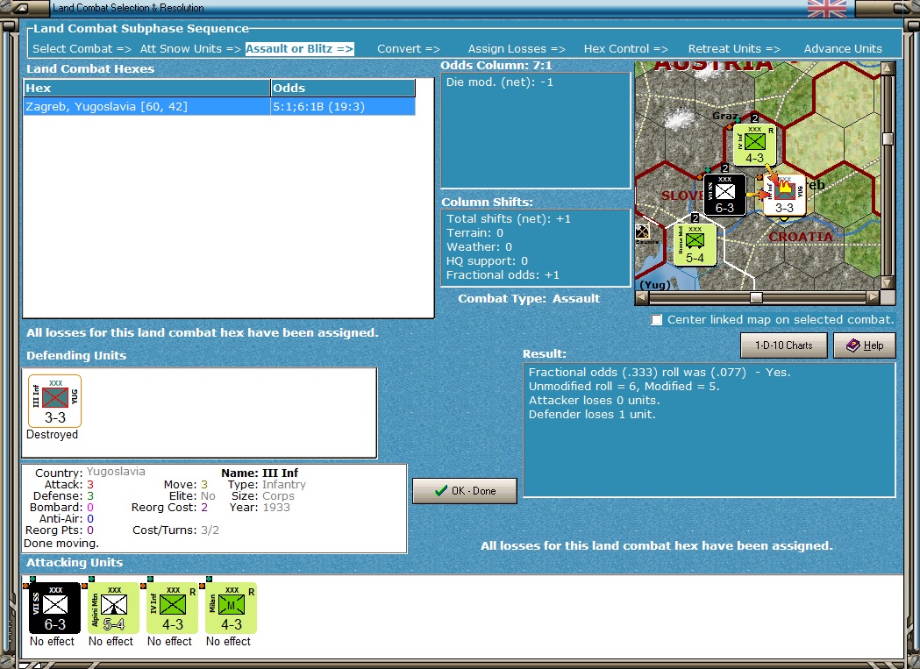The width and height of the screenshot is (920, 669).
Task: Click Unmodified roll = 6 result line
Action: (x=624, y=386)
